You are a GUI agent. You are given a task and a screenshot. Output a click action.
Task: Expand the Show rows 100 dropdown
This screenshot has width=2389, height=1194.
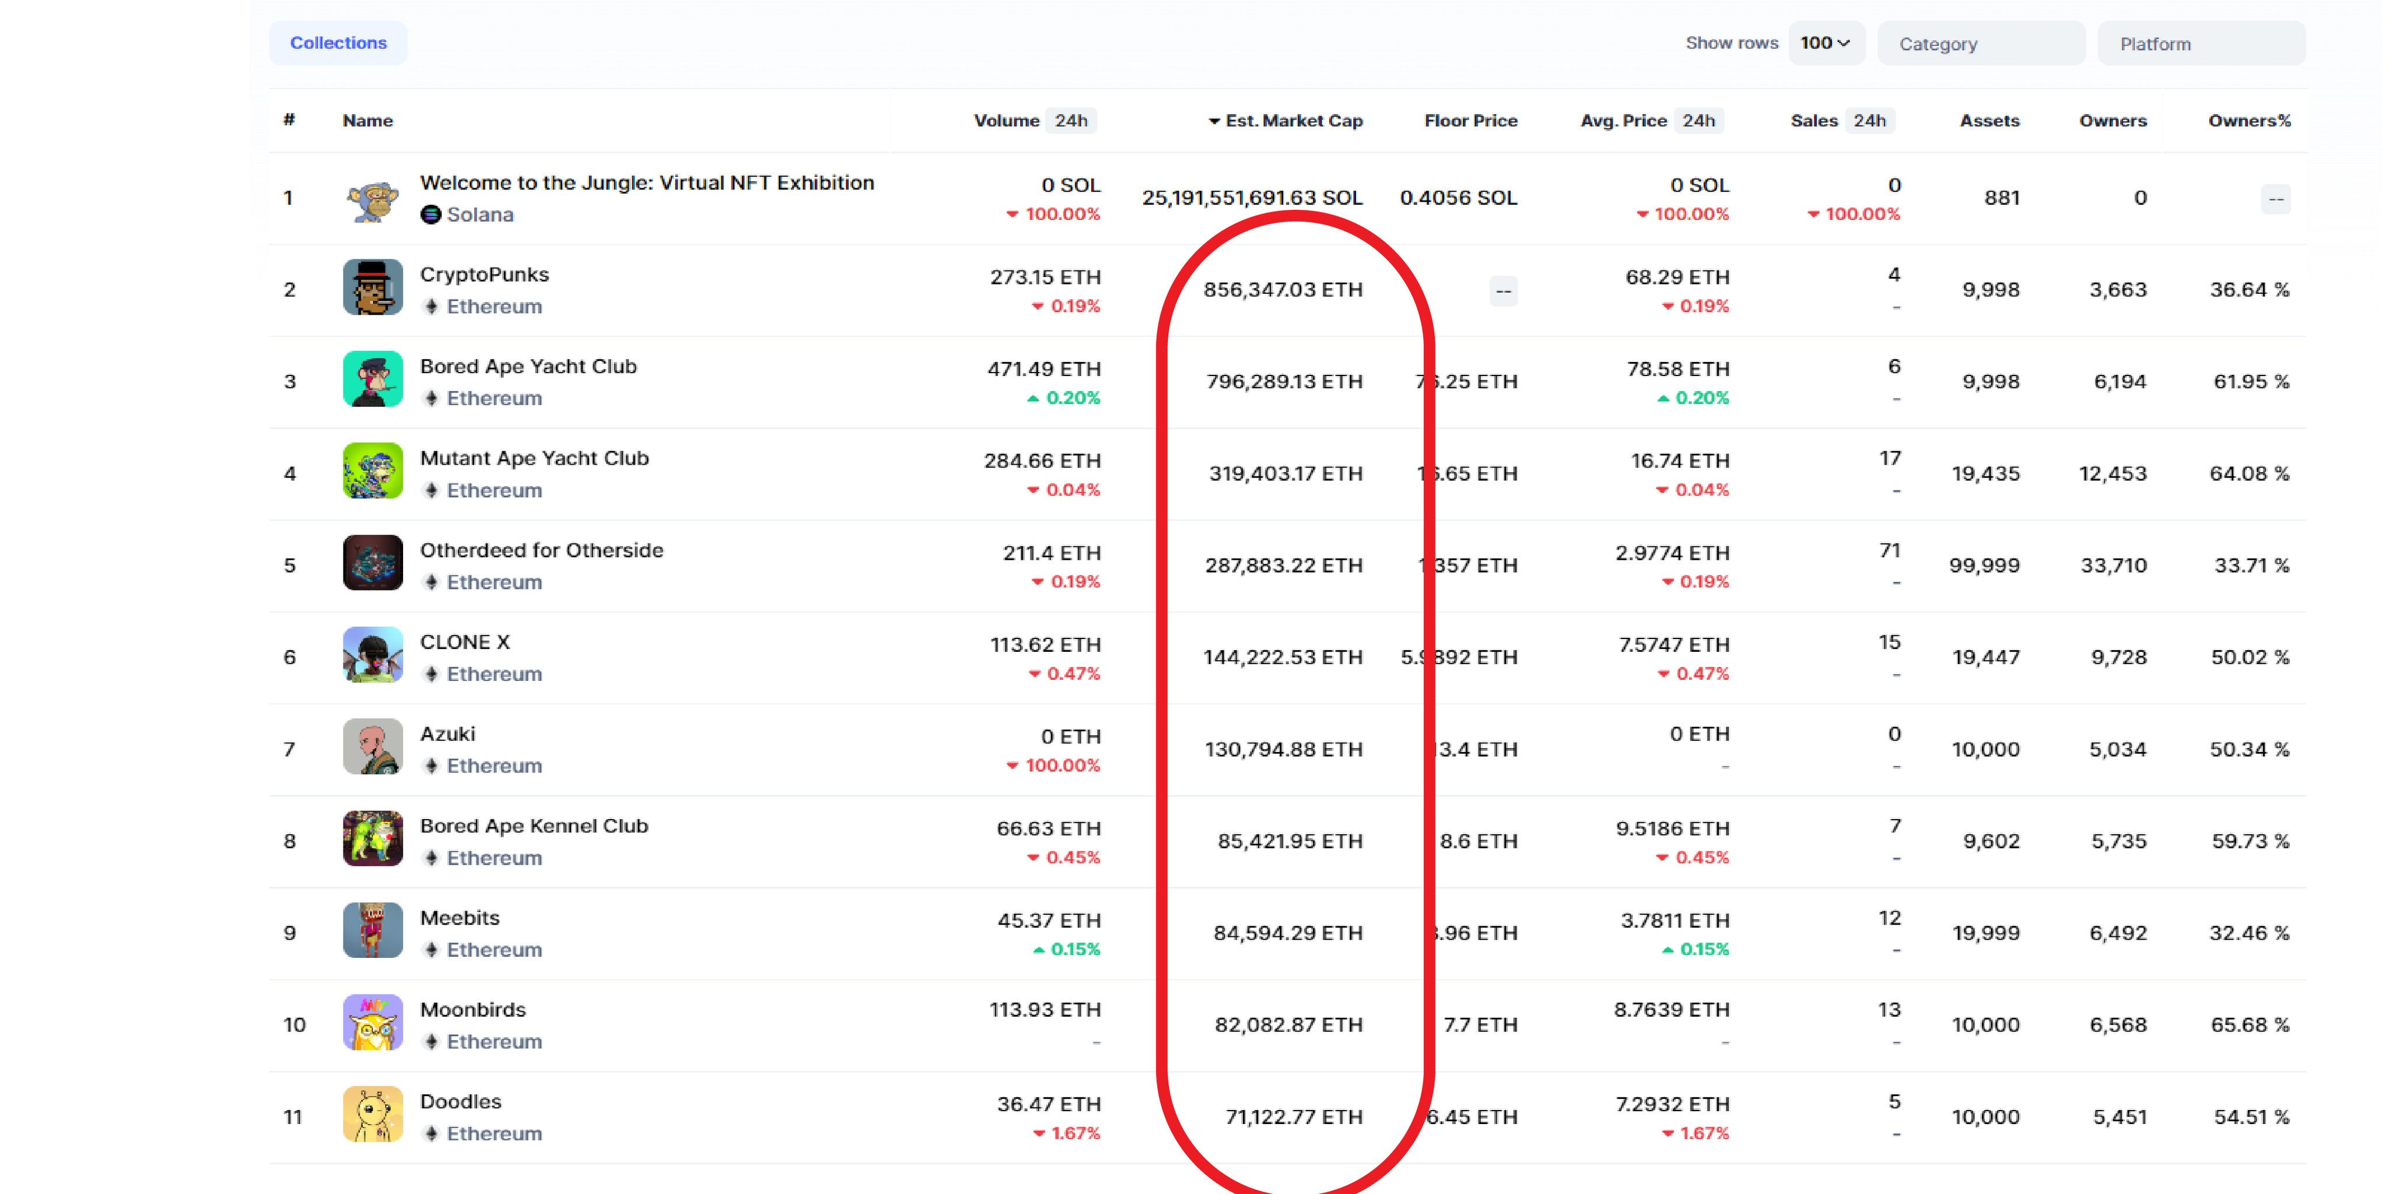tap(1826, 43)
